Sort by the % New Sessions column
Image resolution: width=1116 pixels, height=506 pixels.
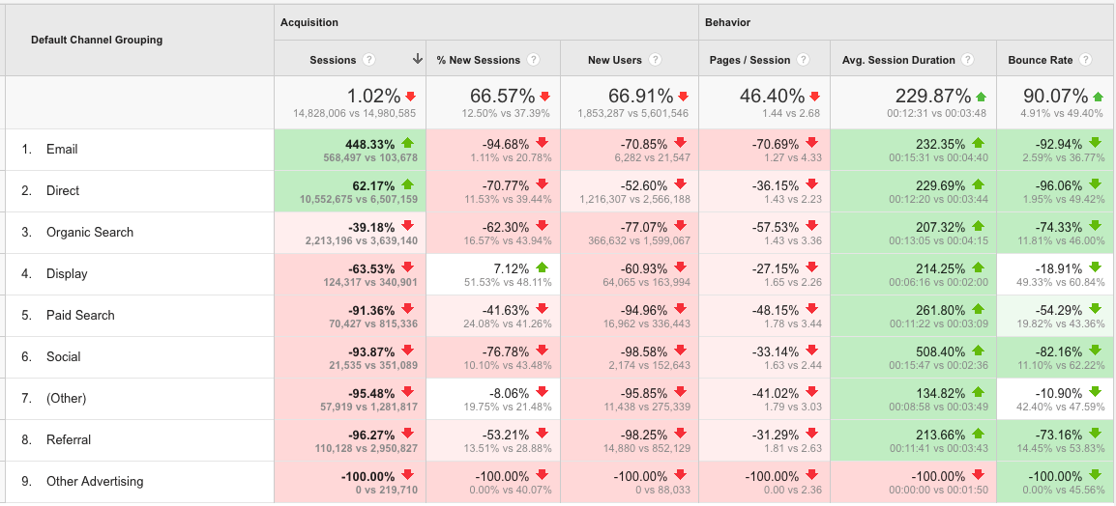point(478,60)
